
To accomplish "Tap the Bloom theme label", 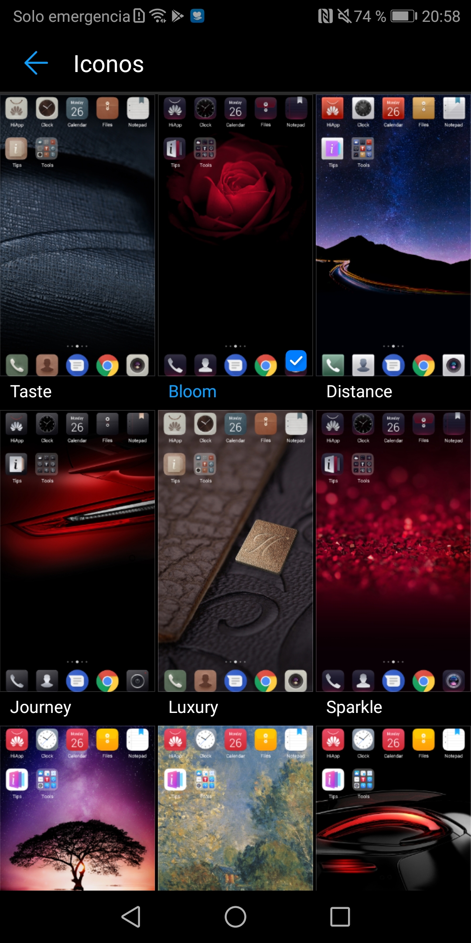I will click(192, 392).
